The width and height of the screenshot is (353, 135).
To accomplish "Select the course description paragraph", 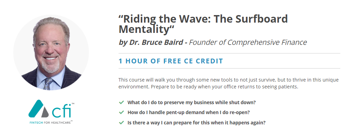I will pos(229,83).
